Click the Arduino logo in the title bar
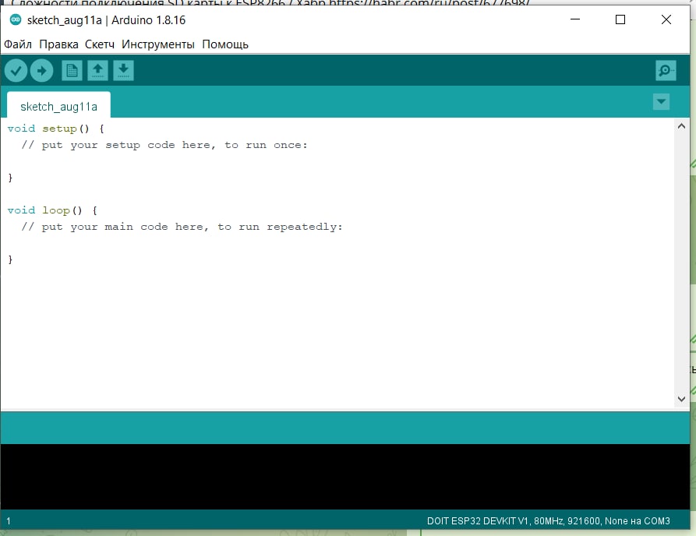The height and width of the screenshot is (536, 696). click(16, 20)
